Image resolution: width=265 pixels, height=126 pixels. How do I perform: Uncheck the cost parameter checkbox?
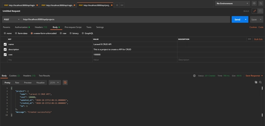coord(5,55)
